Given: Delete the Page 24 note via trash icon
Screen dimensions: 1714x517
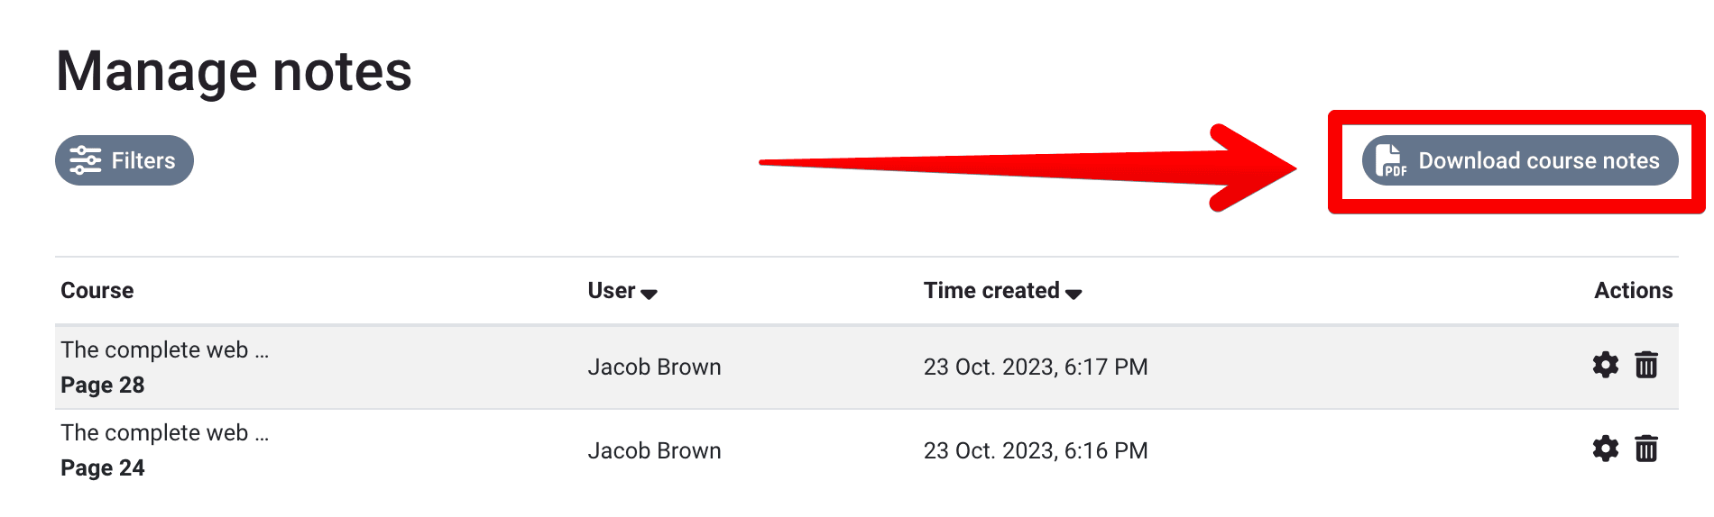Looking at the screenshot, I should tap(1646, 449).
